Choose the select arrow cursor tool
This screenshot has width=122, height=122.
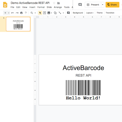pyautogui.click(x=40, y=13)
